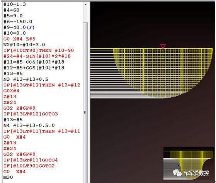The image size is (216, 183).
Task: Click the line '#12=#5+COS[#10]*#18'
Action: [x=34, y=68]
